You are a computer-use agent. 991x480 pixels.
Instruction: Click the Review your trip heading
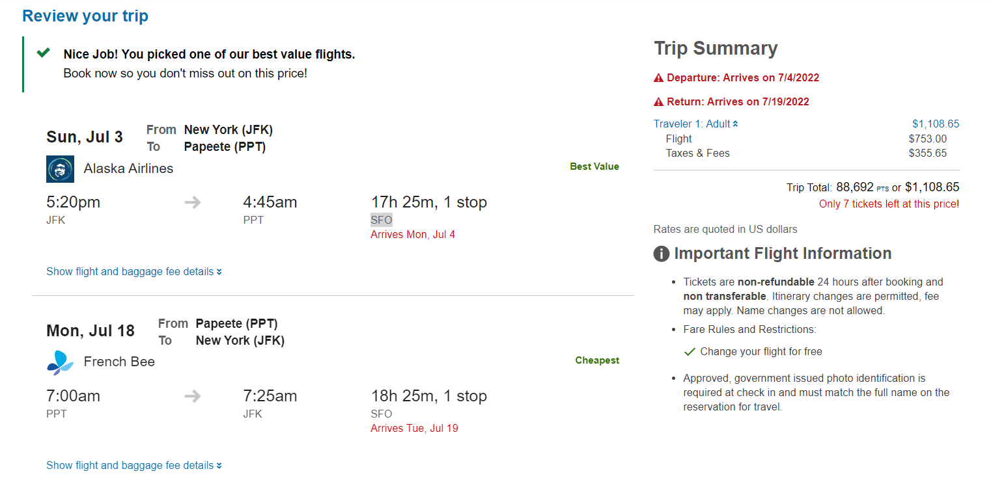85,16
